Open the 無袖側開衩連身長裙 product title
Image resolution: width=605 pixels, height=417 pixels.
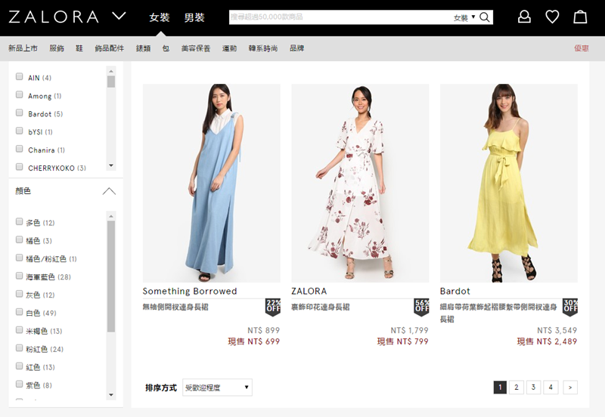[x=175, y=307]
